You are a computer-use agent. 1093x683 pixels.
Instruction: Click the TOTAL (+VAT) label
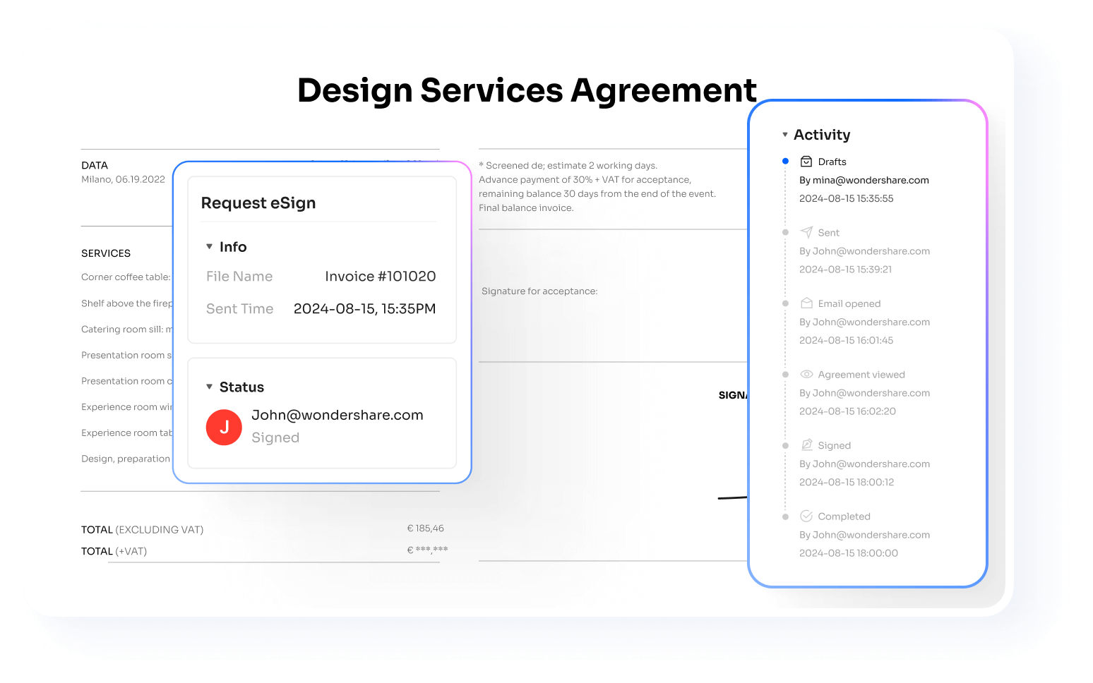point(114,552)
